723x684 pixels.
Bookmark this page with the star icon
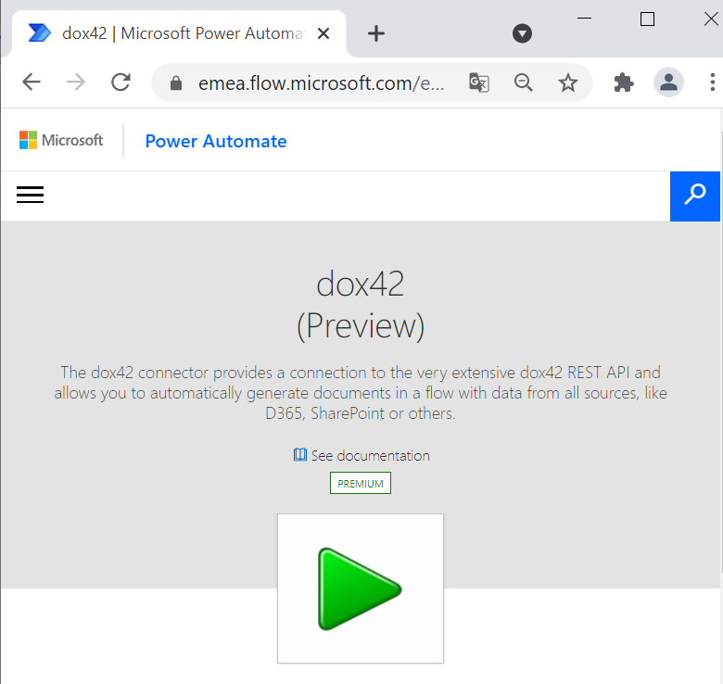567,83
